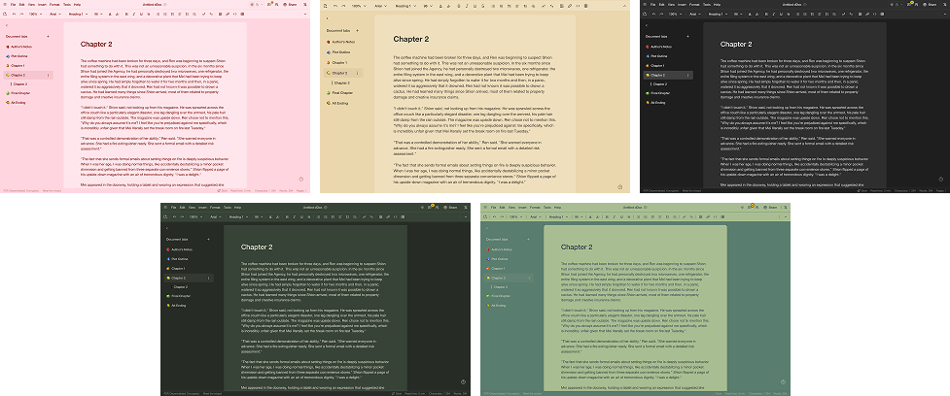Screen dimensions: 950x396
Task: Open Help menu in sage green window
Action: (557, 207)
